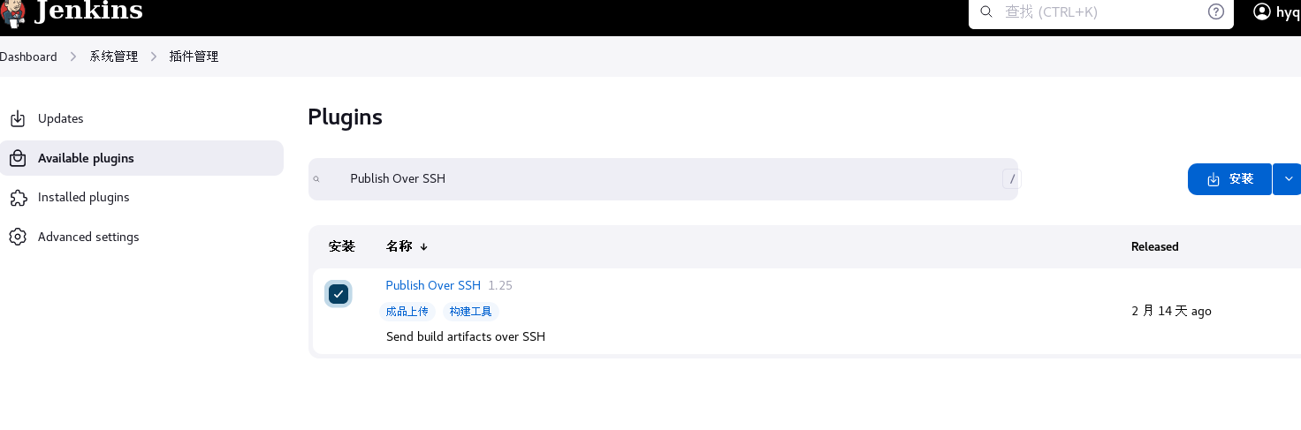Focus the plugin filter field containing Publish Over SSH
Screen dimensions: 1301x430
click(x=663, y=179)
